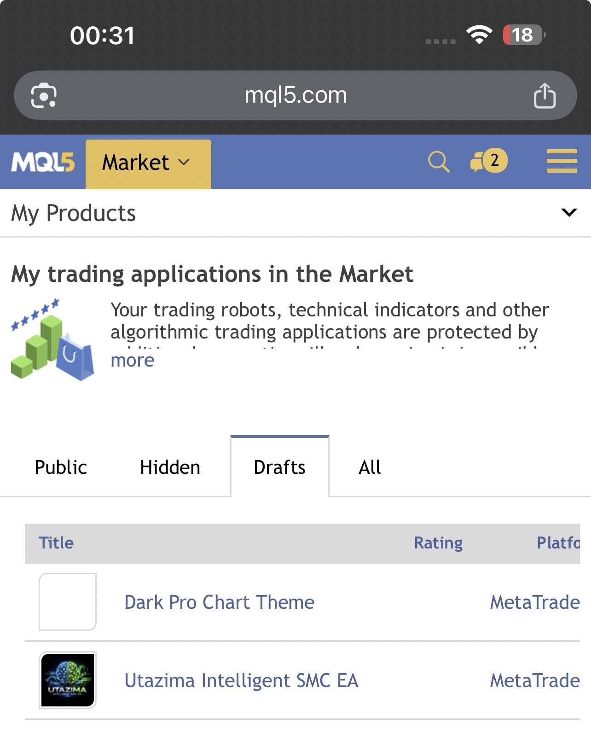Open the search magnifier icon
The image size is (591, 729).
(438, 162)
